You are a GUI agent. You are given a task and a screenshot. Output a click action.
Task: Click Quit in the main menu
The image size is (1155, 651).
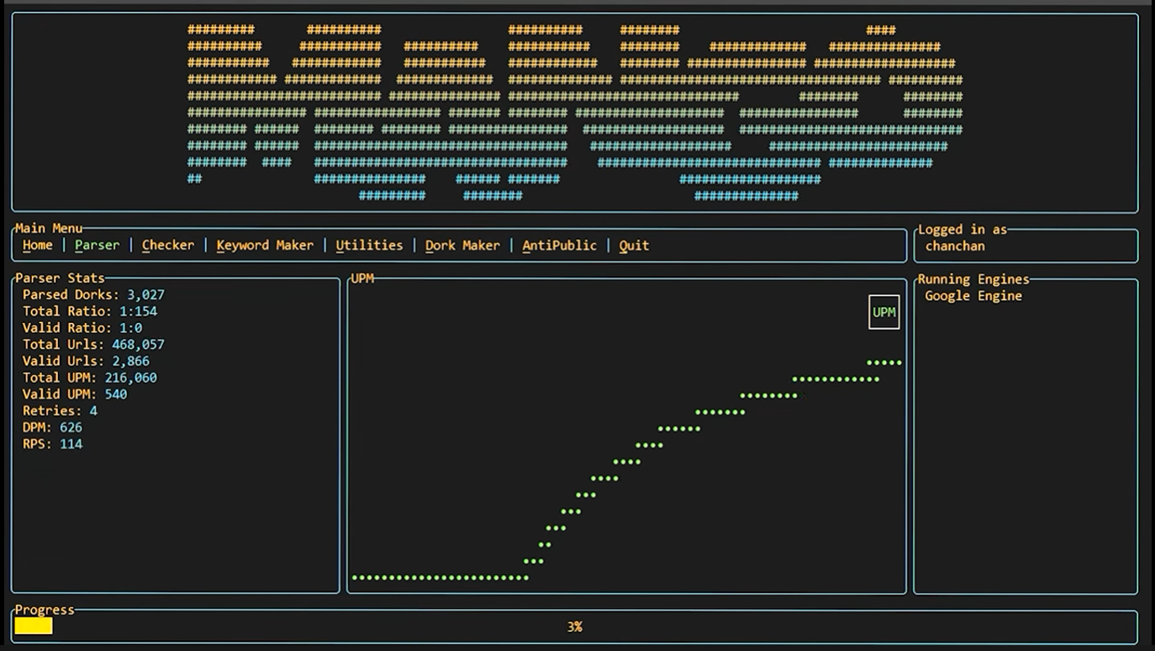pyautogui.click(x=634, y=246)
